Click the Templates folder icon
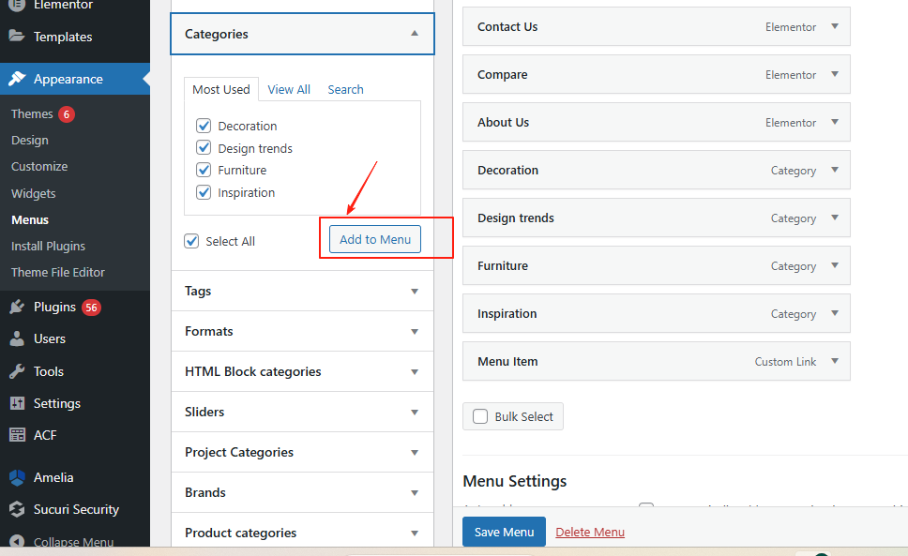 tap(17, 37)
